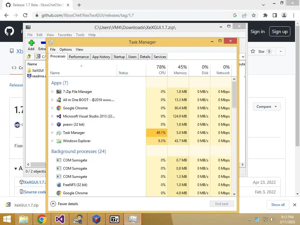Open the Details tab
The width and height of the screenshot is (300, 225).
click(x=145, y=57)
